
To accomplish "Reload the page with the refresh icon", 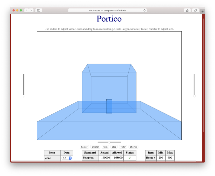I will point(144,11).
